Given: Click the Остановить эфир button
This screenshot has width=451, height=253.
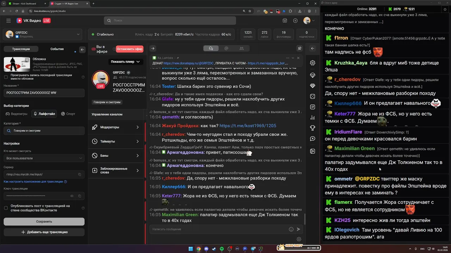Looking at the screenshot, I should point(129,49).
